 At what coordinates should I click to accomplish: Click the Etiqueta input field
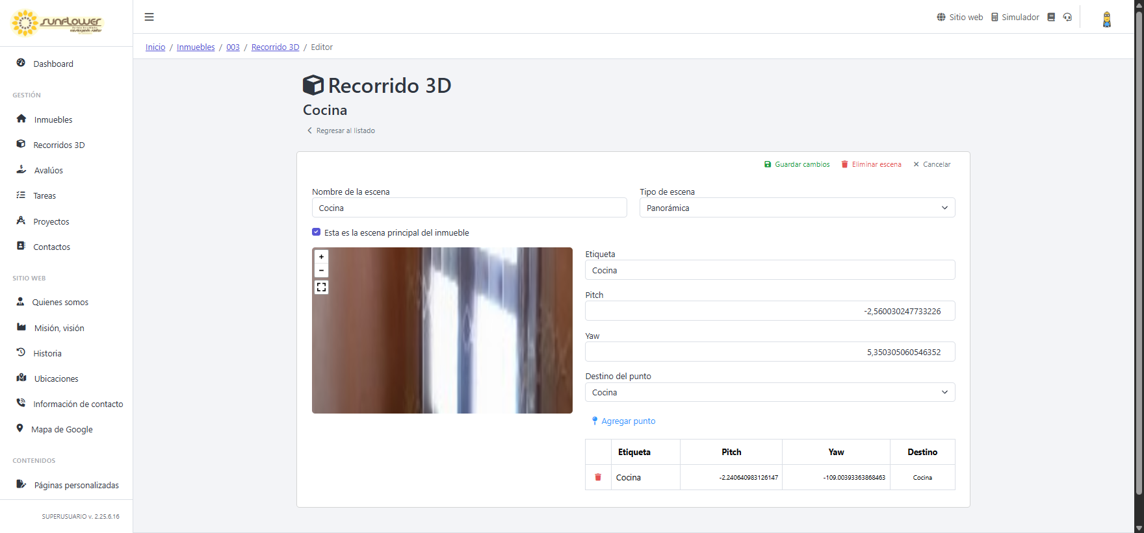click(x=770, y=270)
